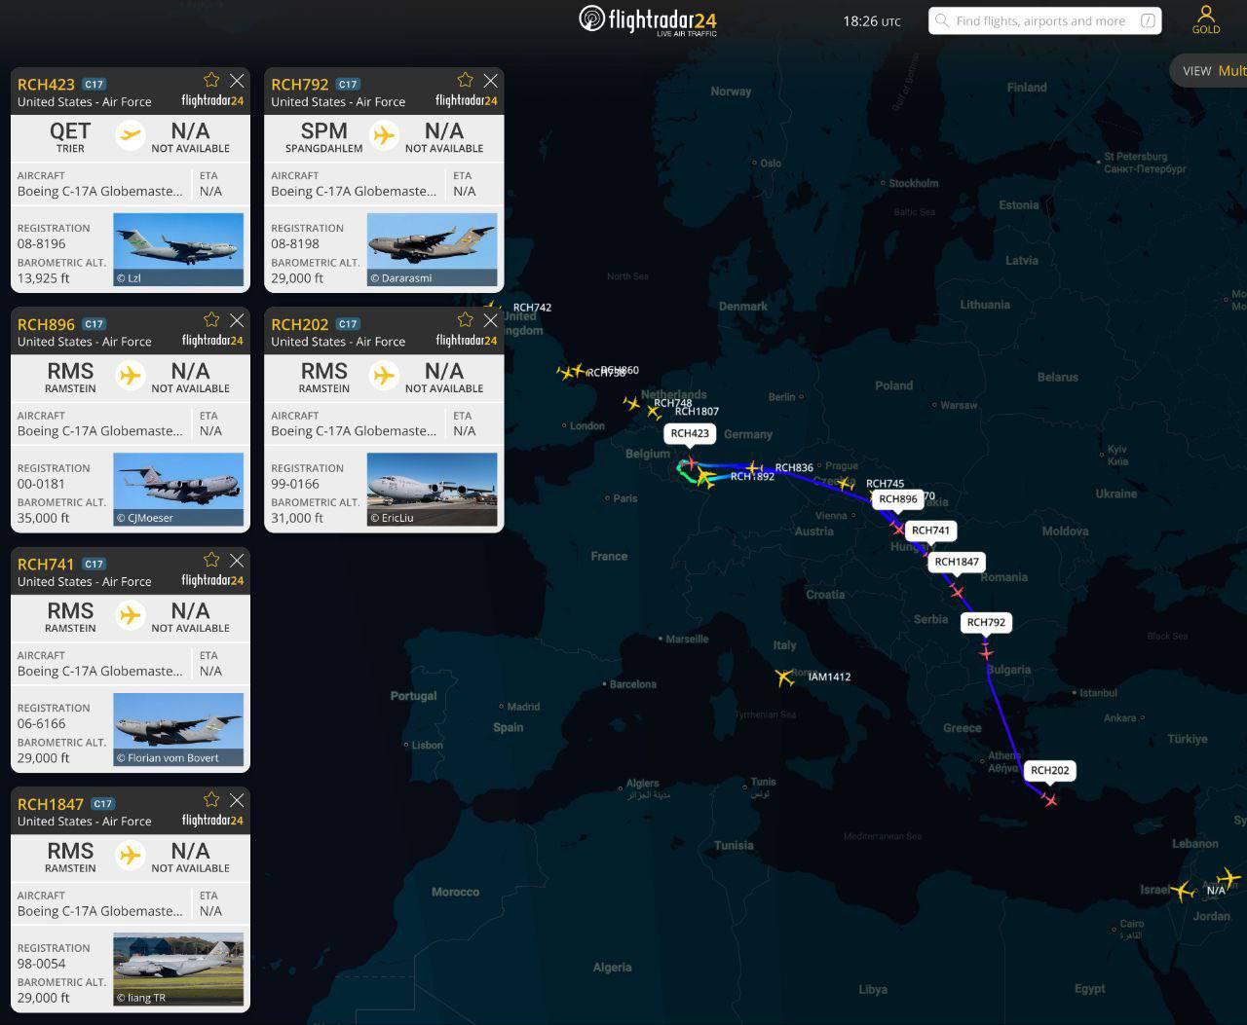This screenshot has width=1247, height=1025.
Task: Toggle favorite star on RCH1847 card
Action: (x=211, y=800)
